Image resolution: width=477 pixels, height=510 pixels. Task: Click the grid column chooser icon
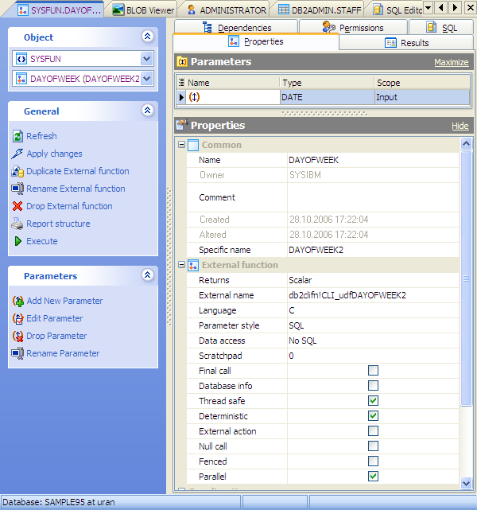181,83
